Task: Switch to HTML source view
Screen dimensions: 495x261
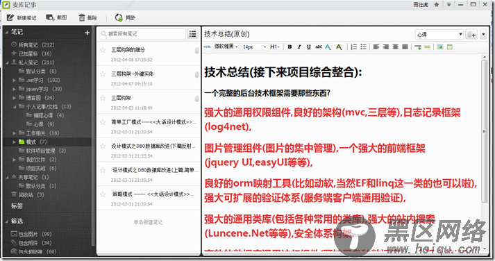Action: (207, 47)
